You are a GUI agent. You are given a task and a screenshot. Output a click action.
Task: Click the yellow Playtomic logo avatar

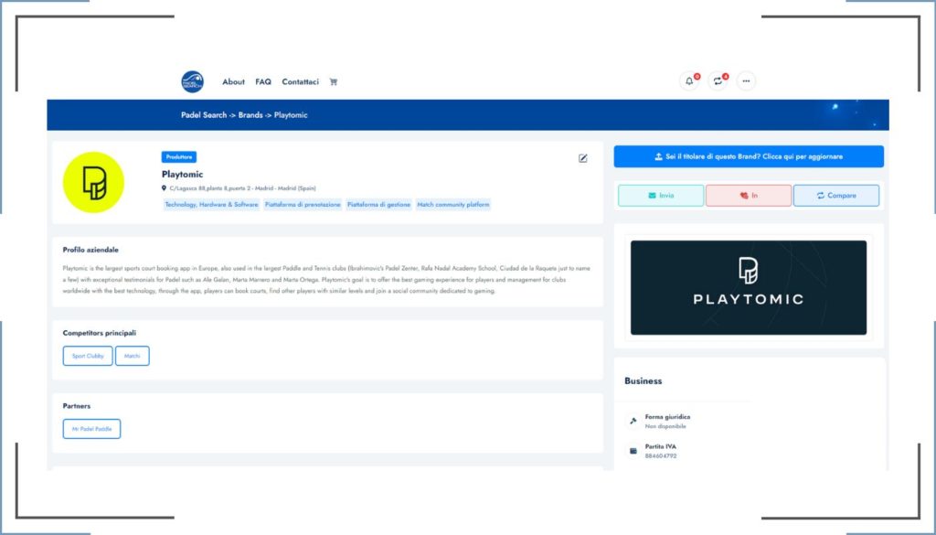pos(94,182)
